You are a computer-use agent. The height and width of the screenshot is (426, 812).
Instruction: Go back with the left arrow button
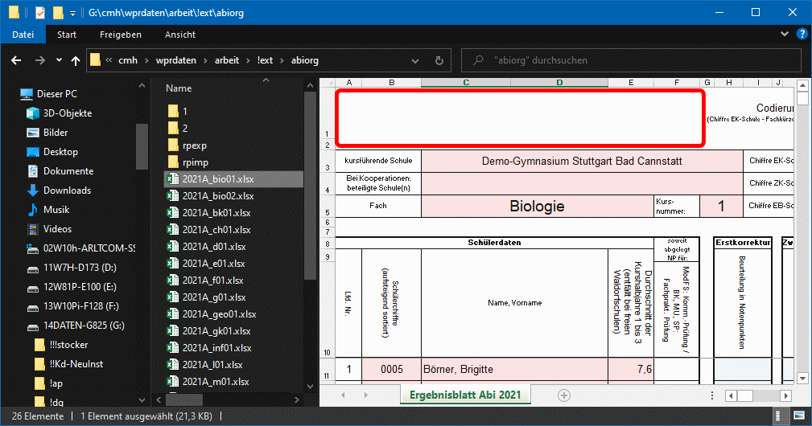click(x=17, y=60)
